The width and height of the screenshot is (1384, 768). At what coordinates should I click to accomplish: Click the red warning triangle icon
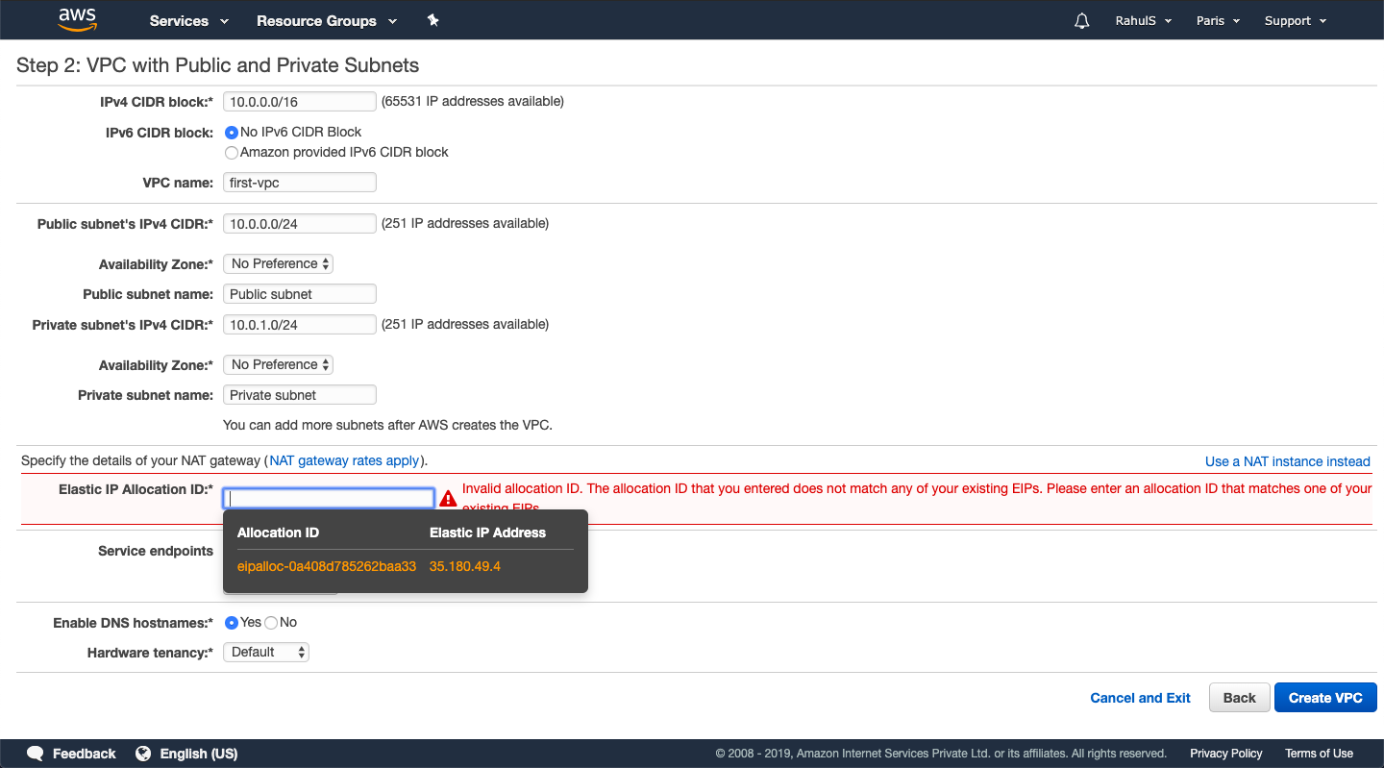click(448, 498)
